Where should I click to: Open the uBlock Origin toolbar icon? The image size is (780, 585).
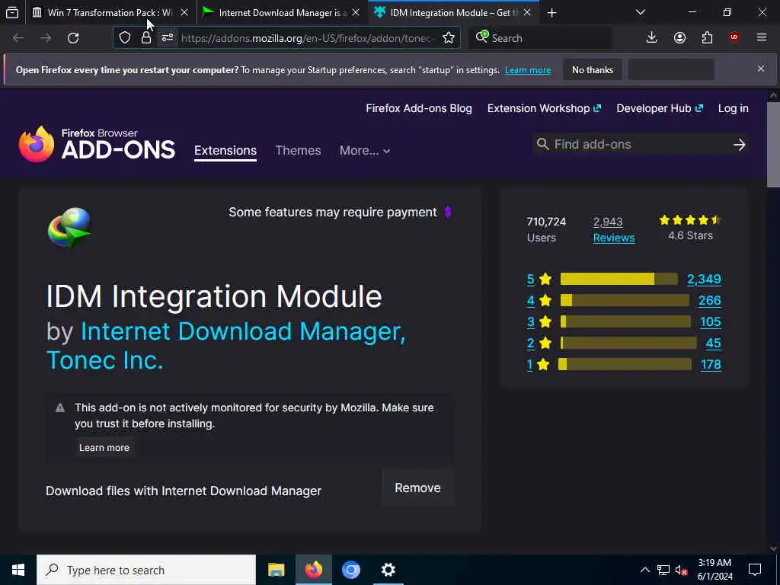tap(734, 37)
